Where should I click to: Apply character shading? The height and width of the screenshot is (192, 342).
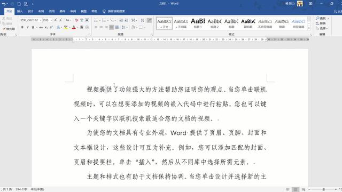[x=82, y=27]
